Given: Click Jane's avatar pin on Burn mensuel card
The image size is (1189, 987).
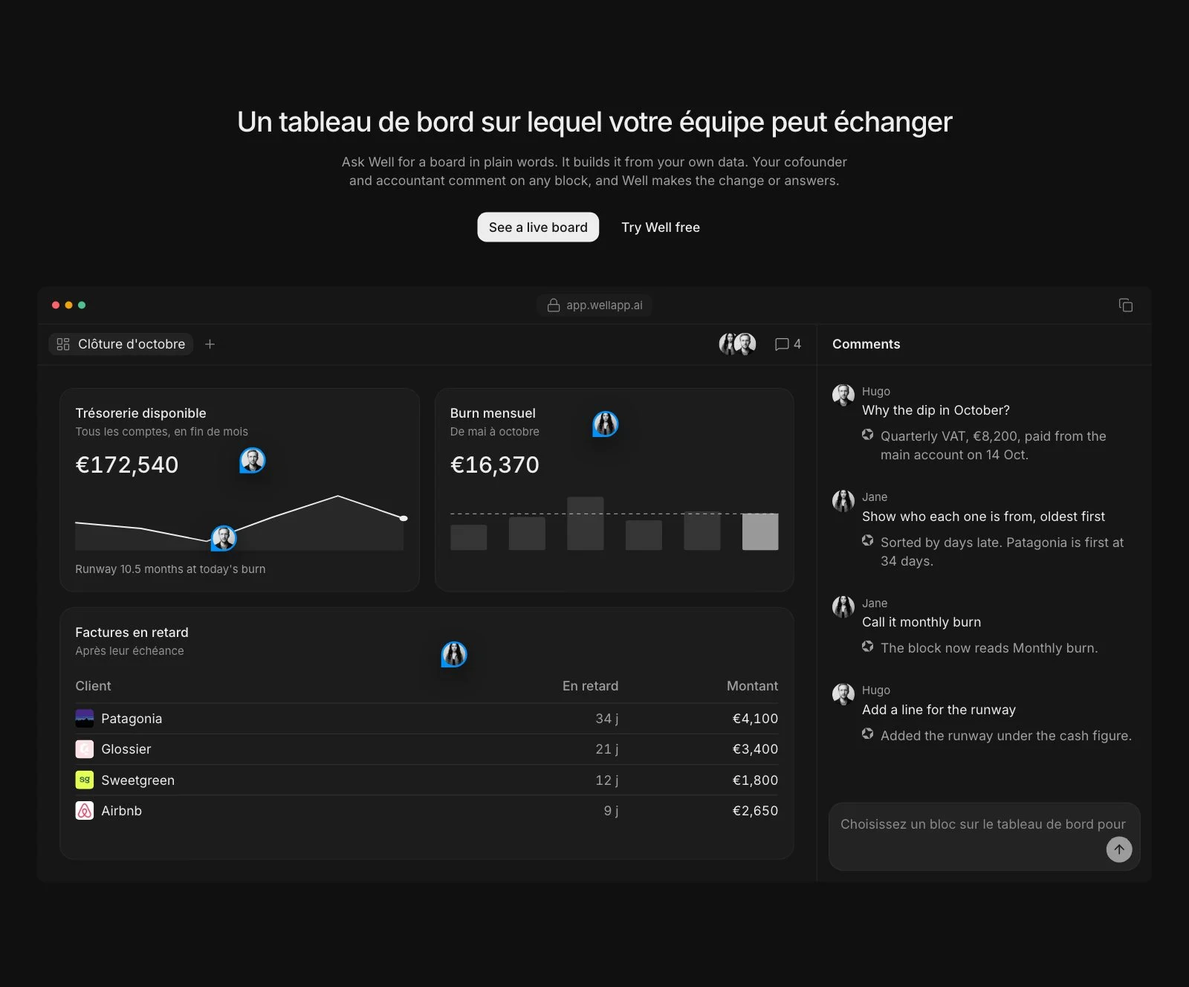Looking at the screenshot, I should (x=606, y=424).
